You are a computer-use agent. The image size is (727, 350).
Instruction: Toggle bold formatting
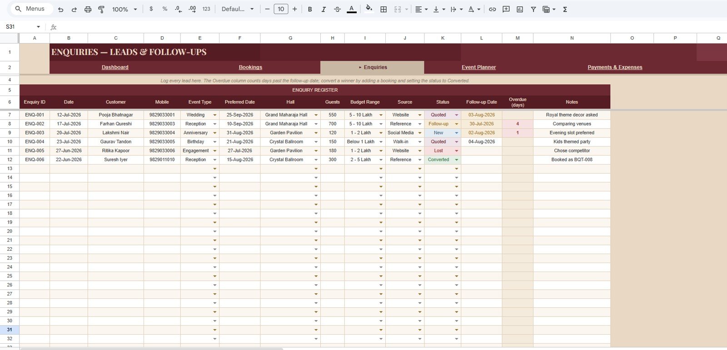click(310, 9)
